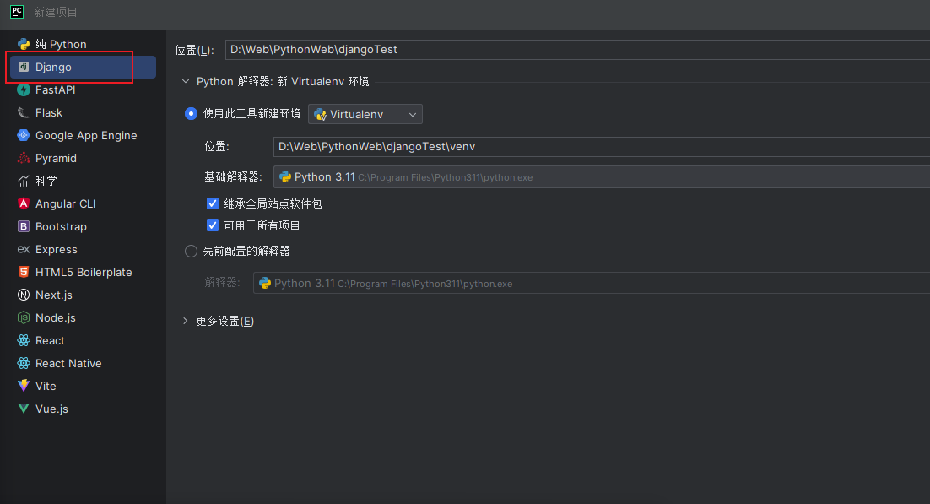Select Django list item text
This screenshot has height=504, width=930.
point(53,67)
